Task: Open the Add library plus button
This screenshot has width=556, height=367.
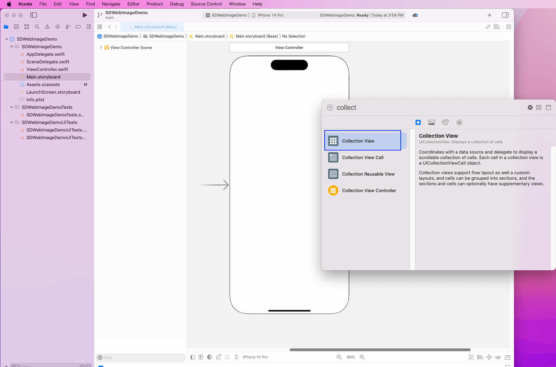Action: point(489,15)
